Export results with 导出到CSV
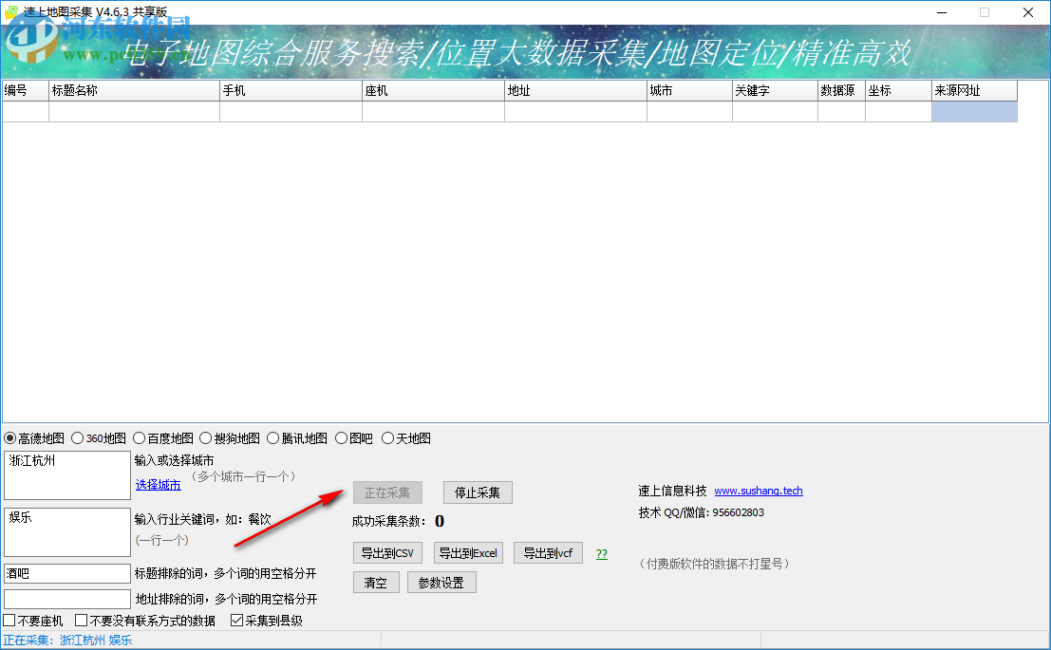This screenshot has width=1051, height=650. tap(387, 552)
